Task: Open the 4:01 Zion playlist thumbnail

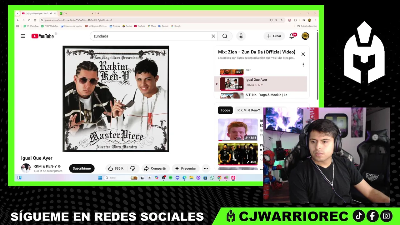Action: [232, 72]
